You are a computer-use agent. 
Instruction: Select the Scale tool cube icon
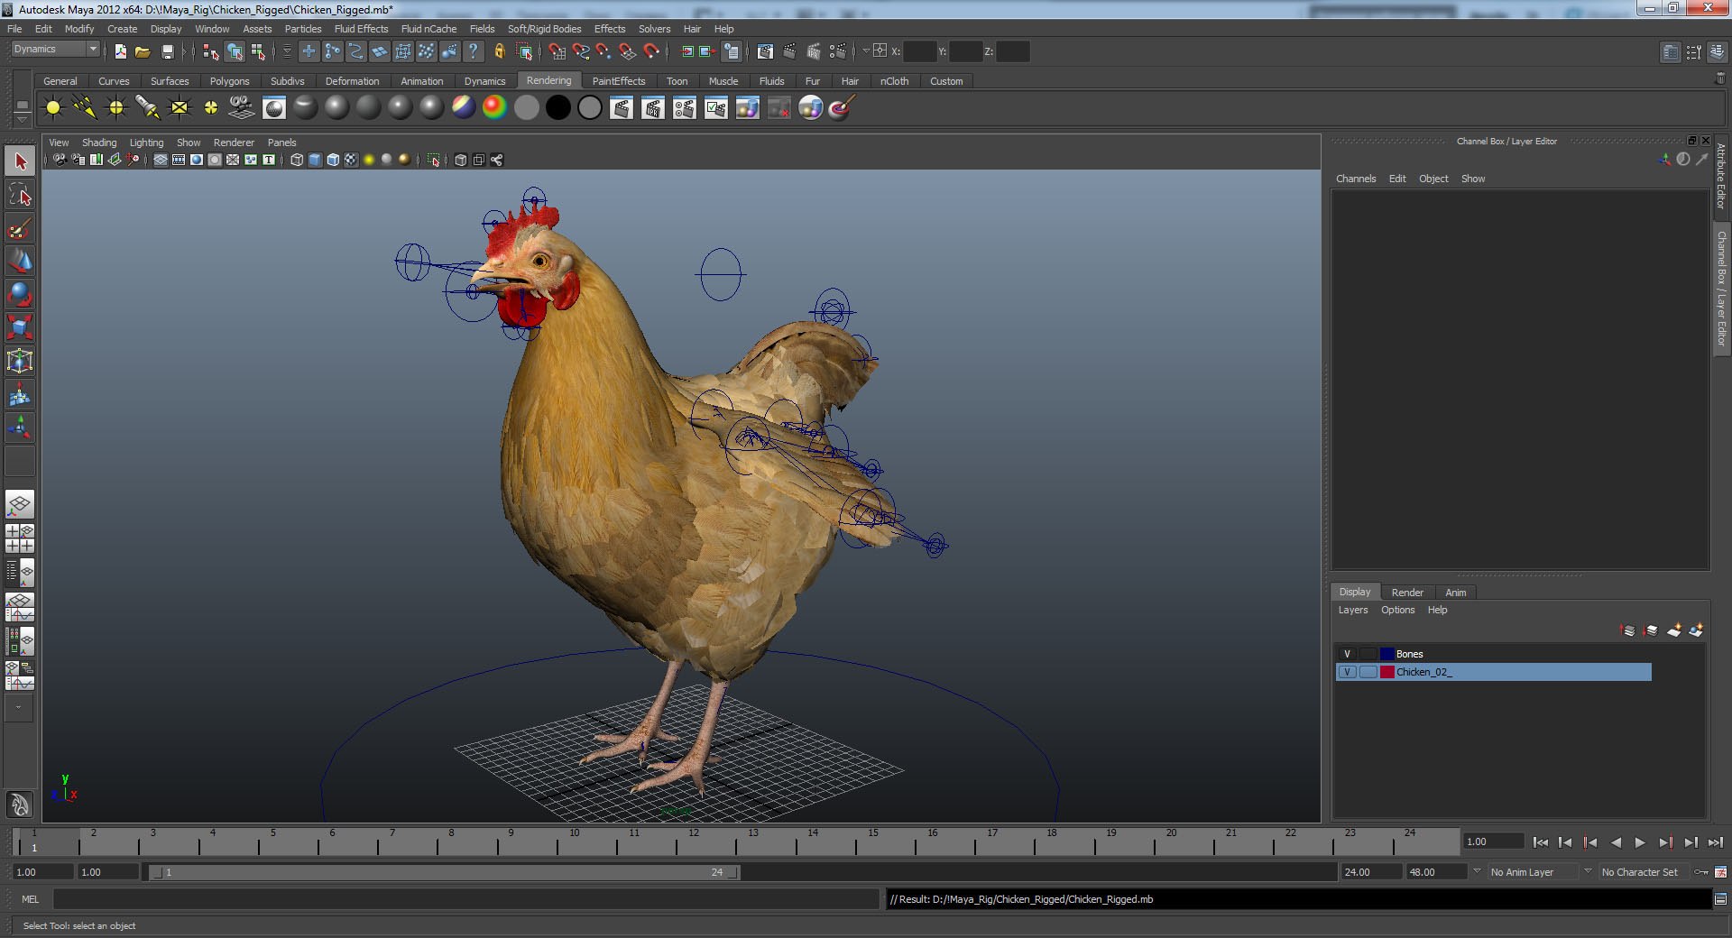(20, 327)
